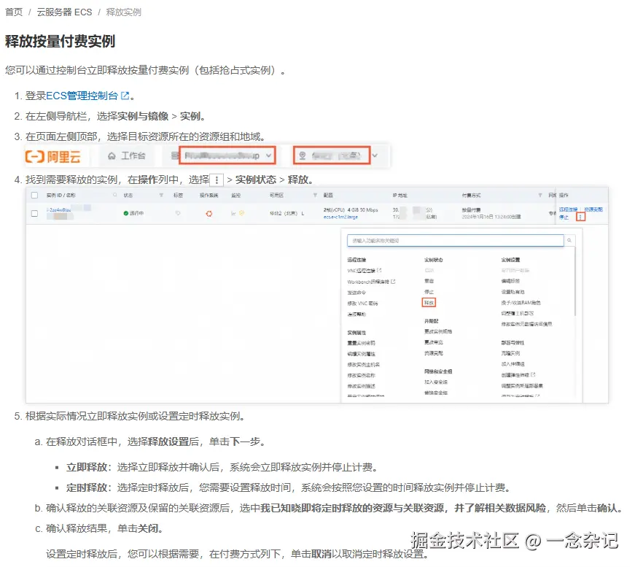Choose 更改实例规格 under 升降配

(437, 331)
